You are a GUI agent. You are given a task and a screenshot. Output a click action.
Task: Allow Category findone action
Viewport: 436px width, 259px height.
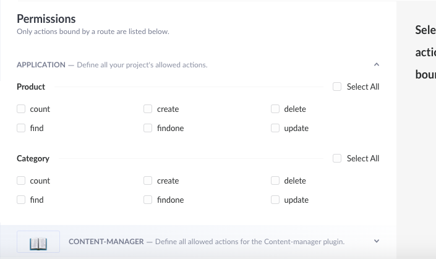click(148, 200)
